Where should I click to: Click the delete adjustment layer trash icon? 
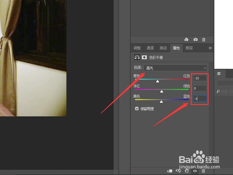[x=203, y=171]
